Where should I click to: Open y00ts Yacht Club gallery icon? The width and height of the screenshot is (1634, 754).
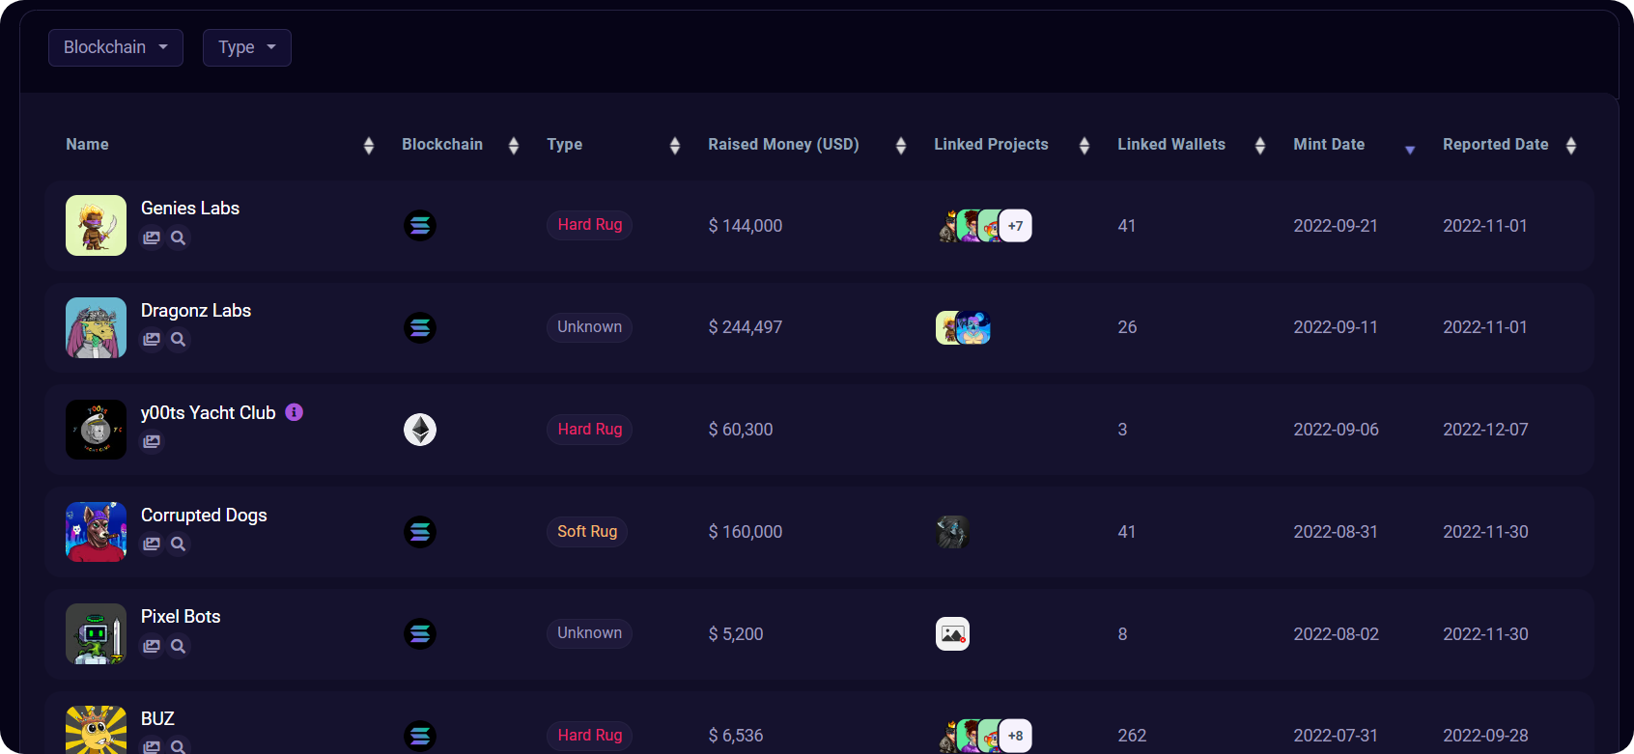pos(152,442)
